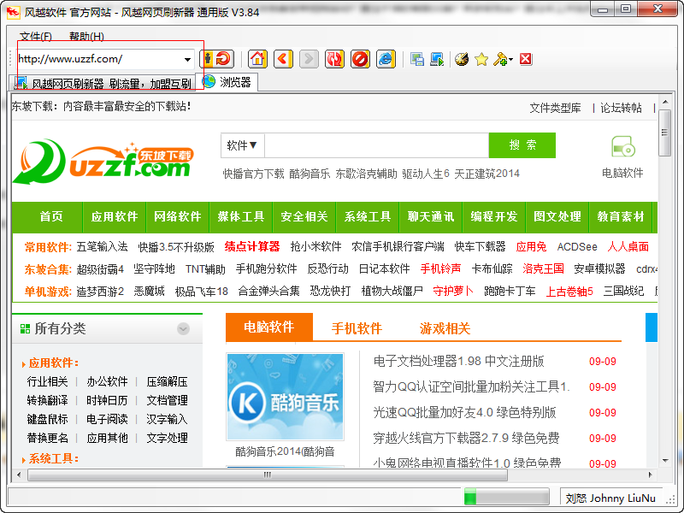Screen dimensions: 684x513
Task: Open 电子文档处理器1.98 中文注册版 entry
Action: pos(459,362)
